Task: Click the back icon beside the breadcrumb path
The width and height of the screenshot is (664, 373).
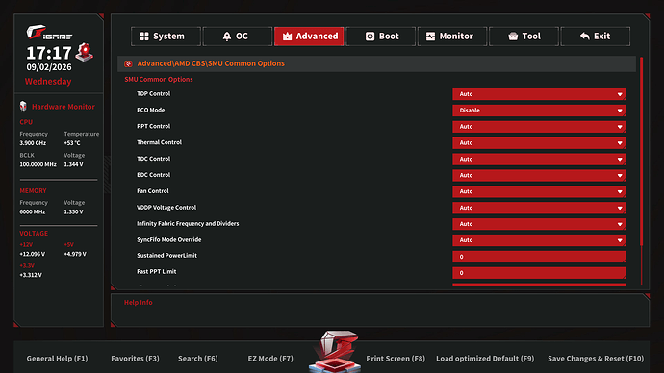Action: coord(128,63)
